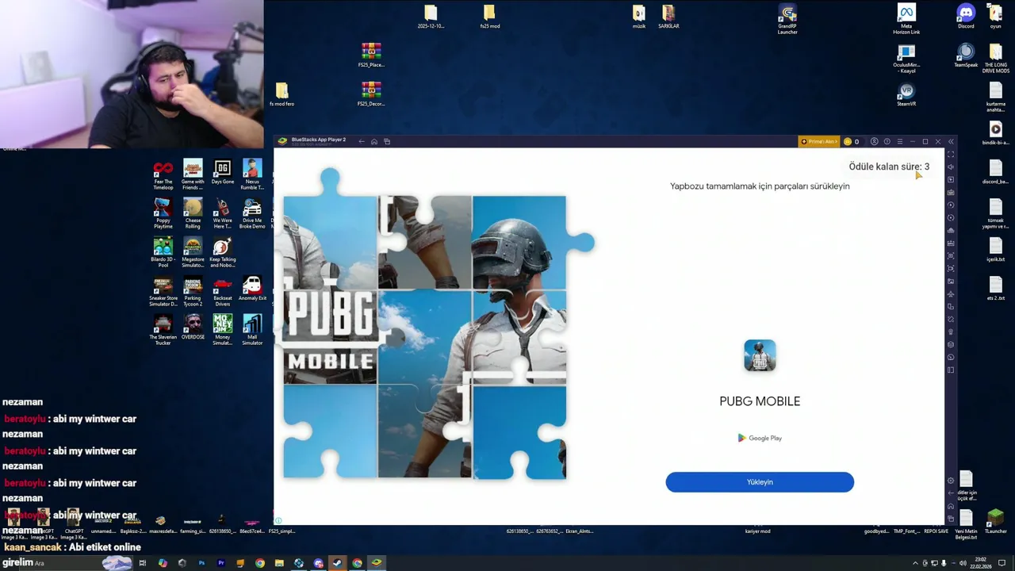Click Premiere Pro icon in taskbar

click(221, 563)
